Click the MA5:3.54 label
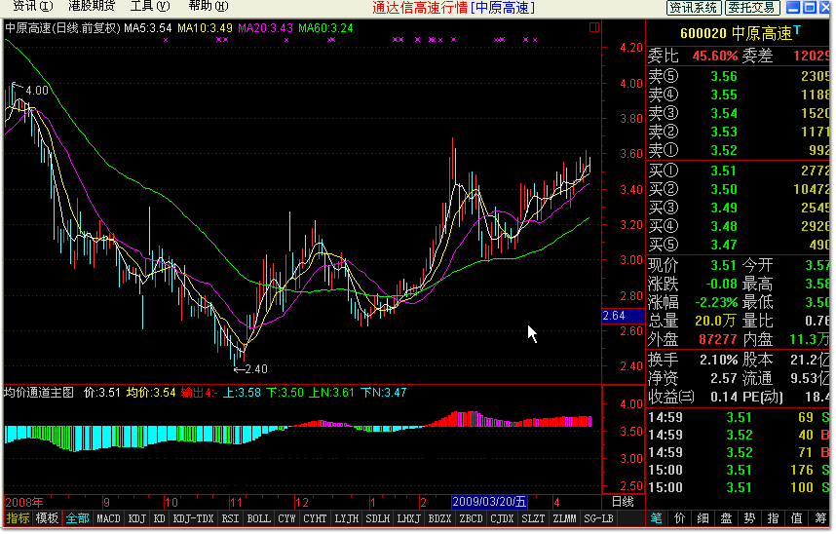Image resolution: width=836 pixels, height=534 pixels. (x=148, y=28)
